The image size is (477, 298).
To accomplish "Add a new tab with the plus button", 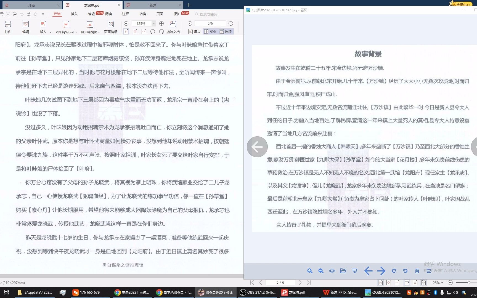I will [x=189, y=5].
